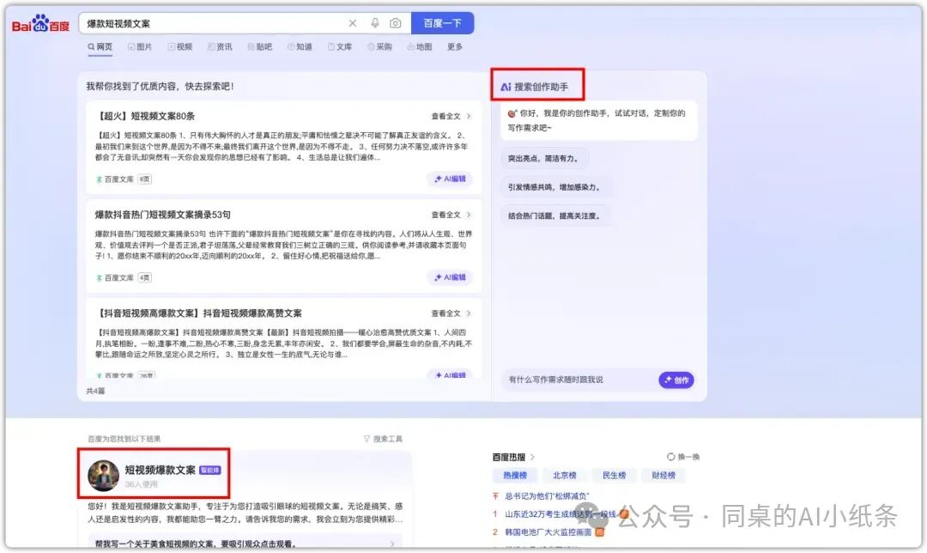
Task: Open the 采购 tab
Action: [x=379, y=46]
